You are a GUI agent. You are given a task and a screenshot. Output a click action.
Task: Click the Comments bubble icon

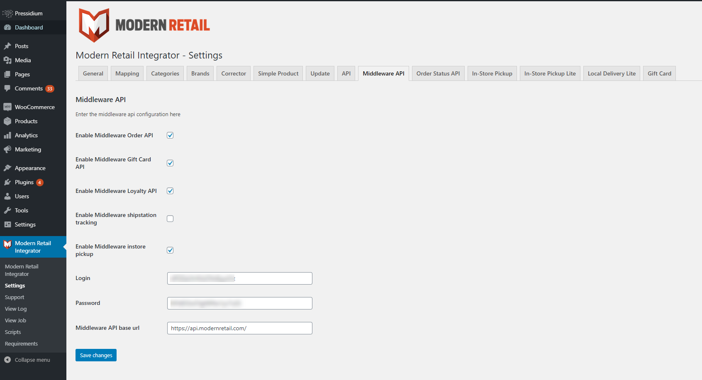[x=7, y=88]
